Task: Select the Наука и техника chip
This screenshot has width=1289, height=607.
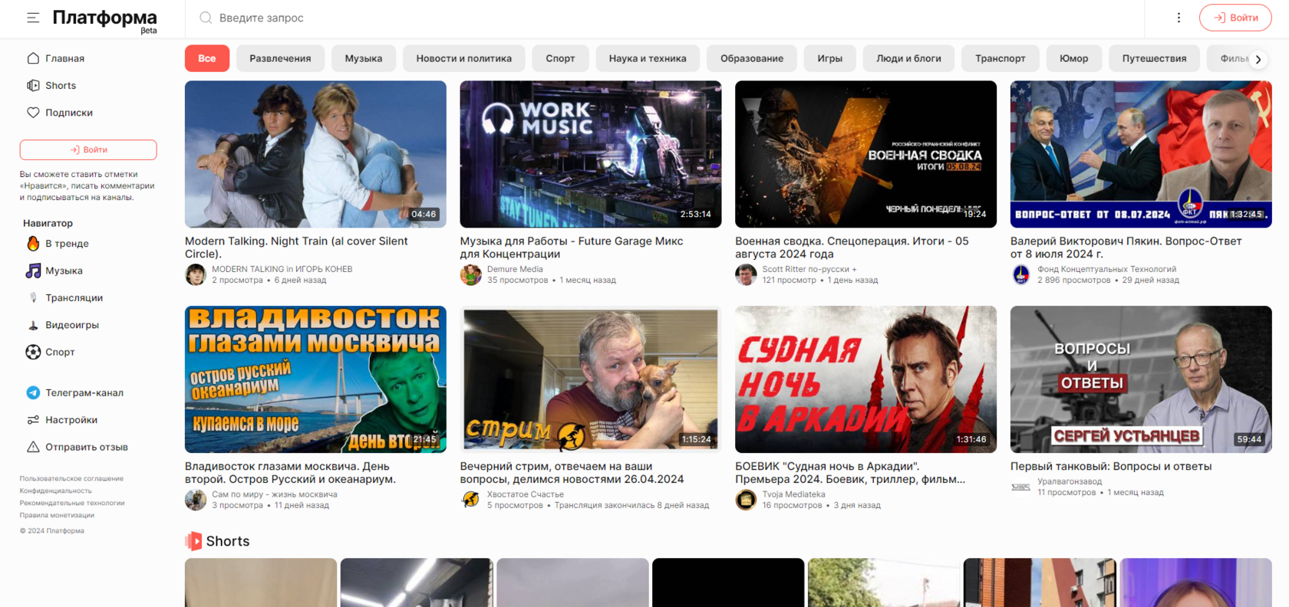Action: tap(648, 58)
